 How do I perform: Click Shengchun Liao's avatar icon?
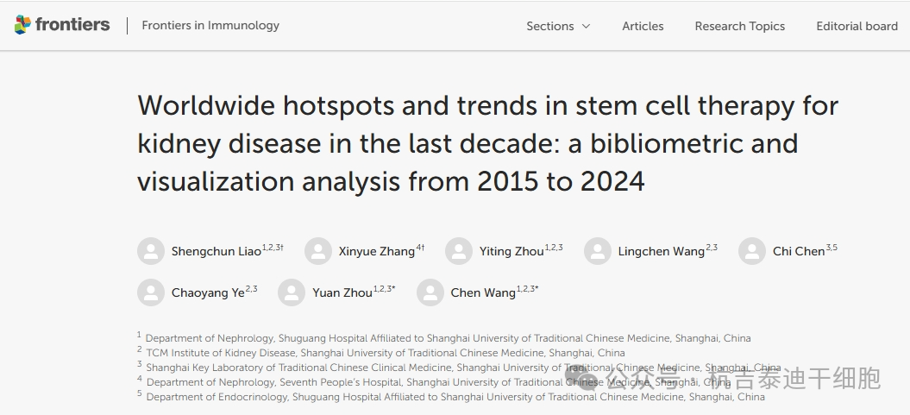pyautogui.click(x=151, y=251)
